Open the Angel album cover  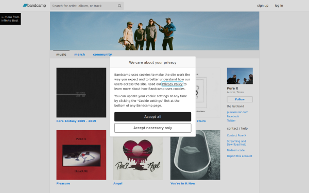tap(138, 158)
